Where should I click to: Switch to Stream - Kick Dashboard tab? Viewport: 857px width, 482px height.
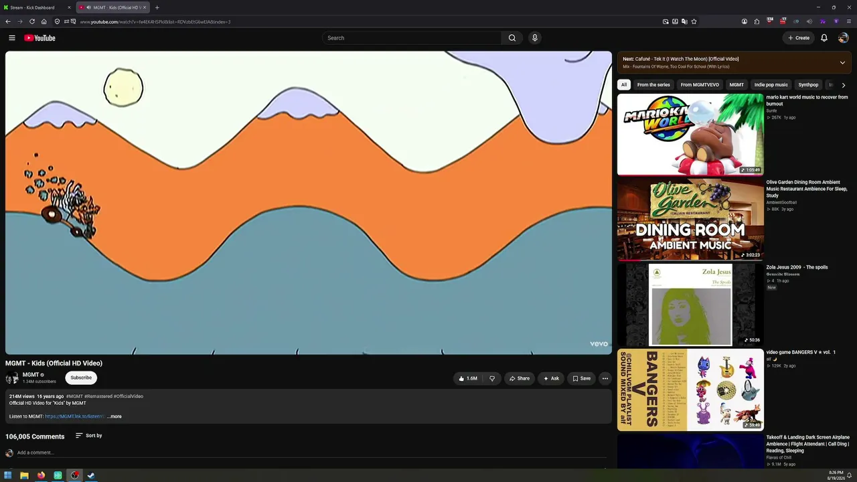[x=37, y=7]
